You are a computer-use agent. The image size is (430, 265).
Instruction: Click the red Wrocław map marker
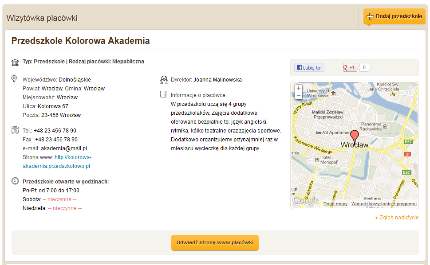(x=355, y=136)
